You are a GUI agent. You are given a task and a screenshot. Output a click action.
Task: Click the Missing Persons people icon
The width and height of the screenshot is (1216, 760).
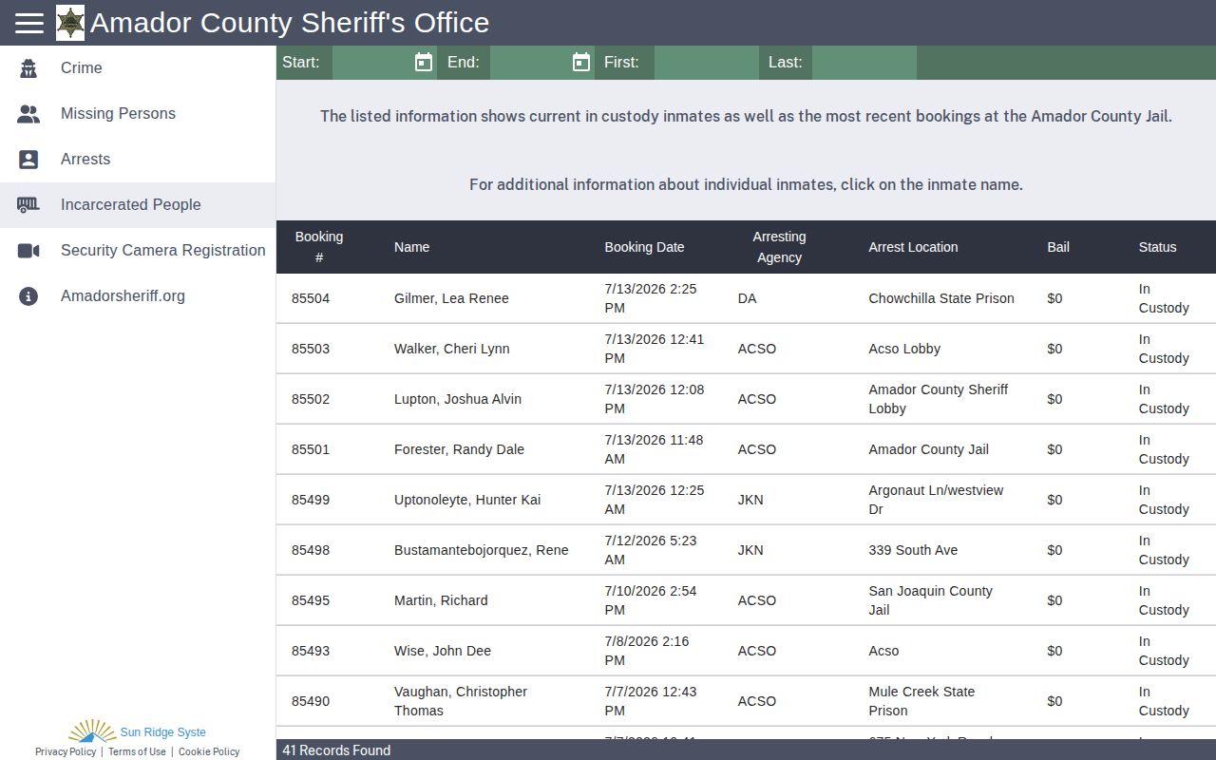(x=28, y=114)
